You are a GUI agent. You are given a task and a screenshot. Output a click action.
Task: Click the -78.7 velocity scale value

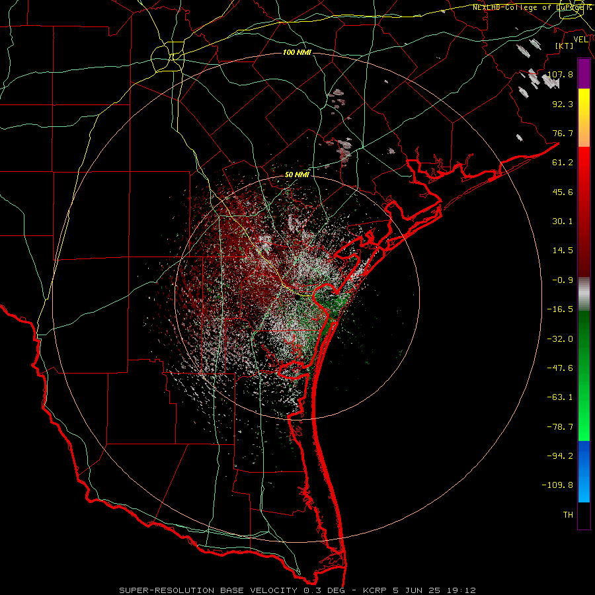coord(560,427)
